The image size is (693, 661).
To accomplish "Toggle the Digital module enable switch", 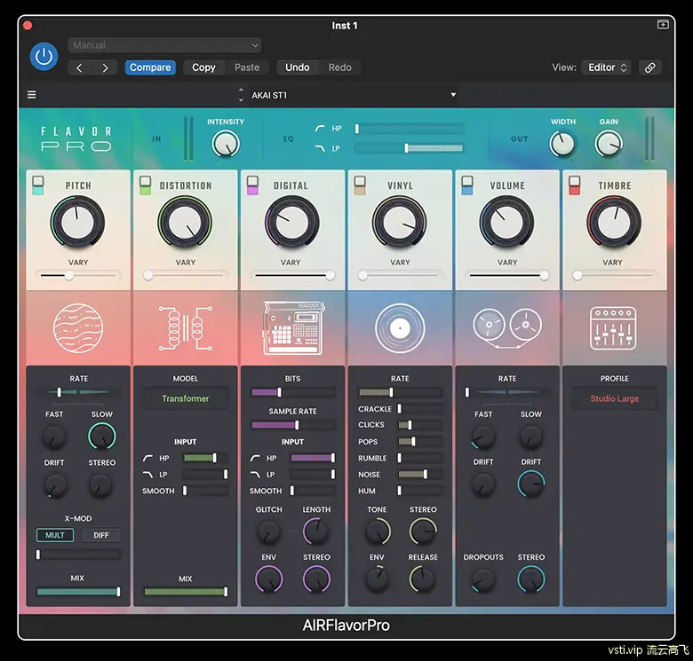I will [x=252, y=185].
